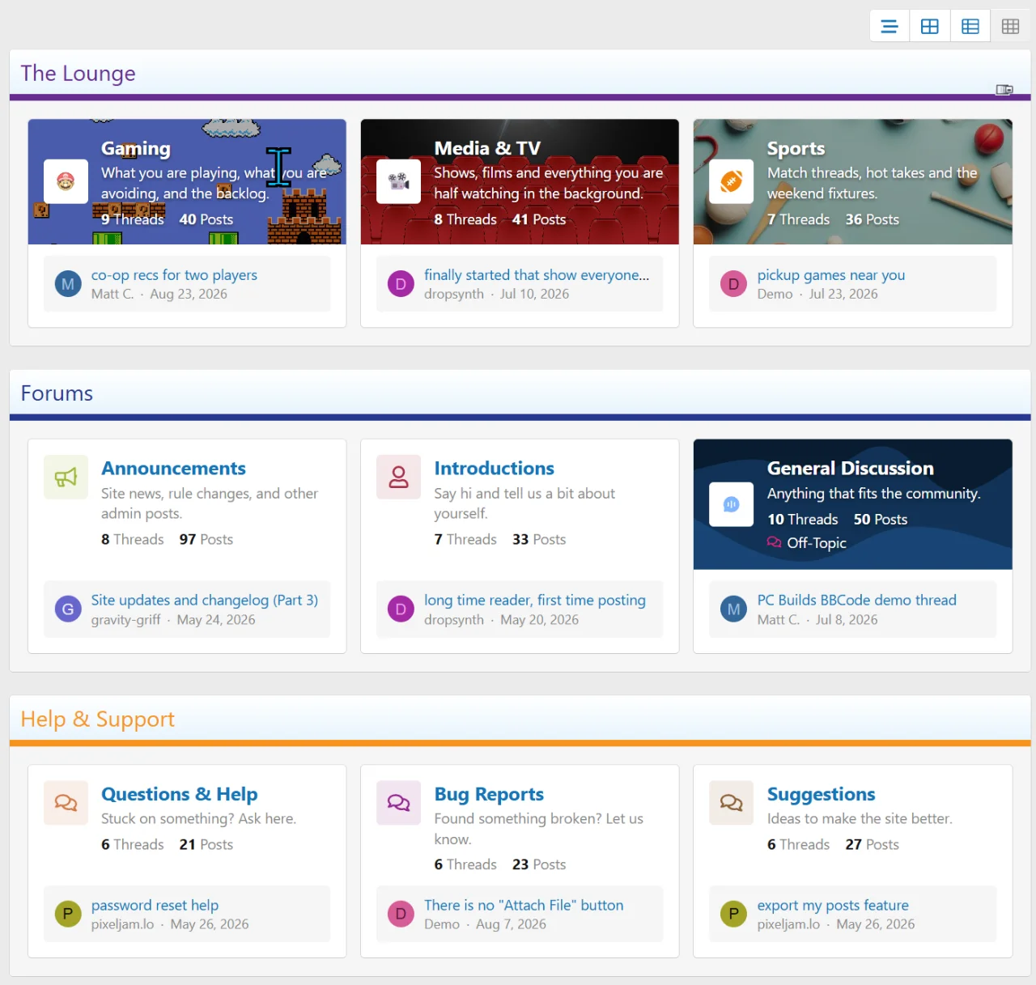Open the General Discussion forum title

(851, 469)
